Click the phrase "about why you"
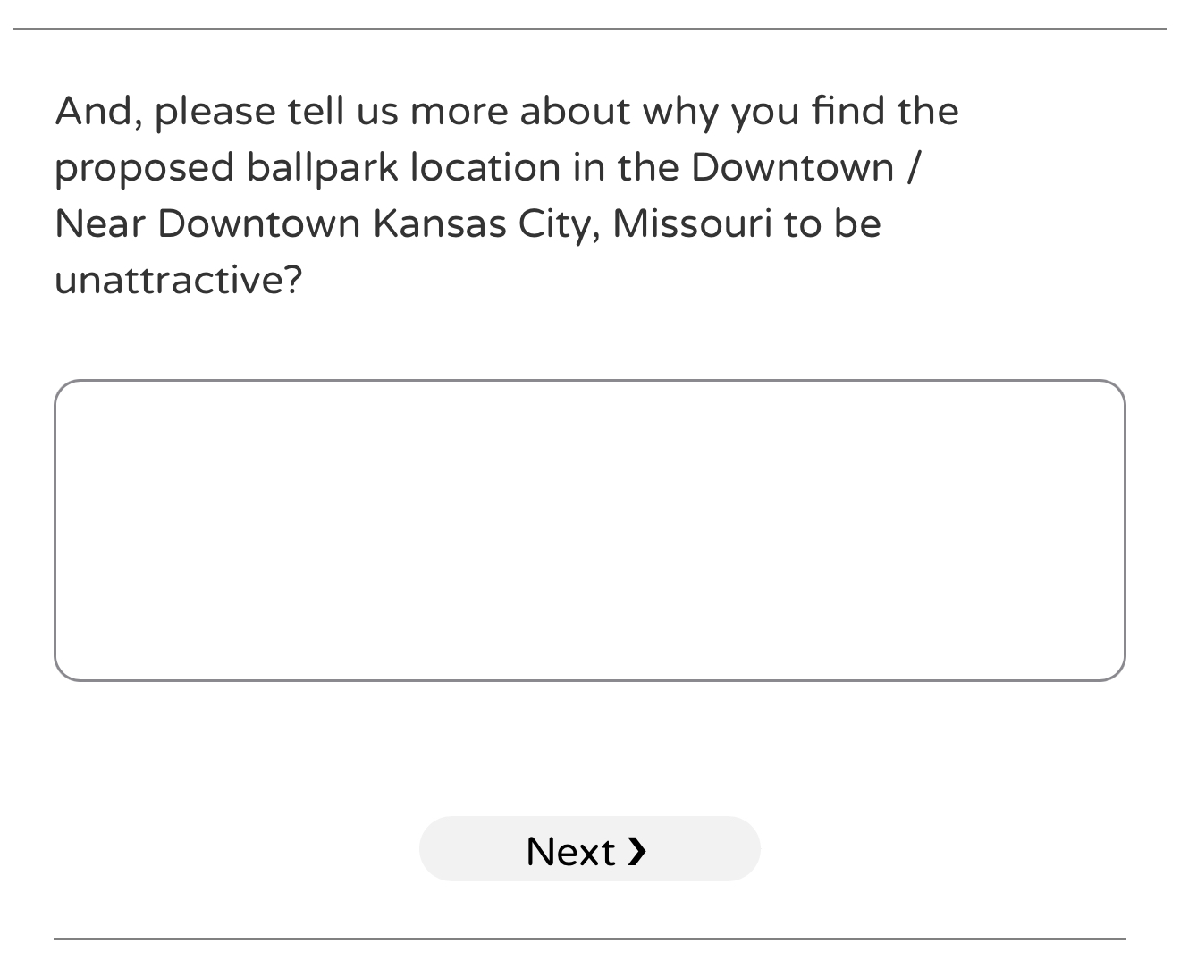This screenshot has height=977, width=1180. (660, 112)
